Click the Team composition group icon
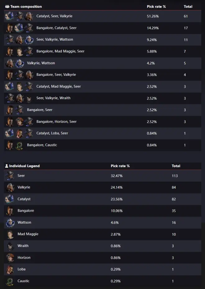 click(7, 7)
